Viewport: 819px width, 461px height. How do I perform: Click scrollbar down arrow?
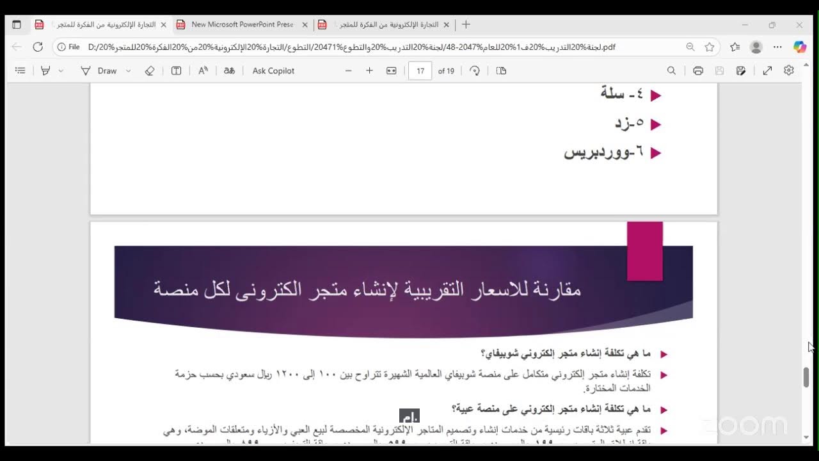tap(806, 437)
